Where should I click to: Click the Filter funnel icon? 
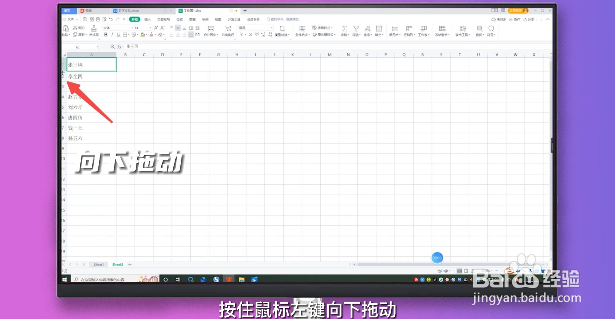(x=356, y=29)
